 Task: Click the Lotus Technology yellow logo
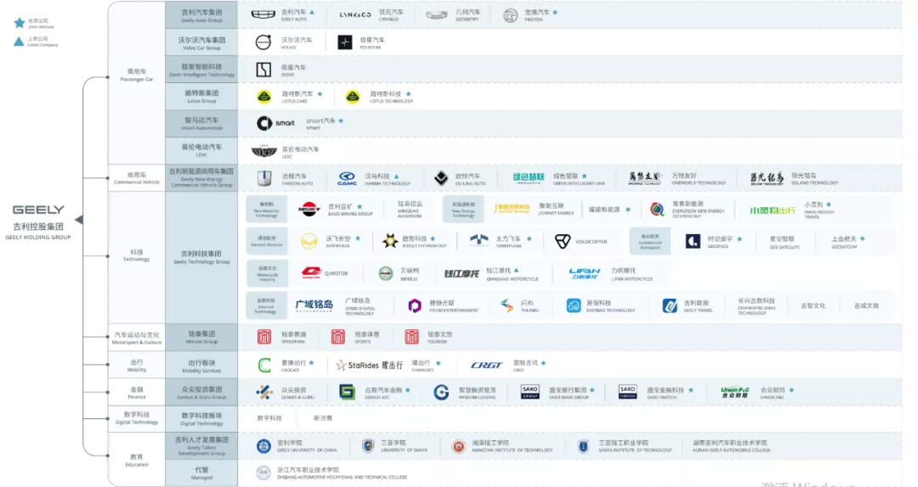pos(353,97)
